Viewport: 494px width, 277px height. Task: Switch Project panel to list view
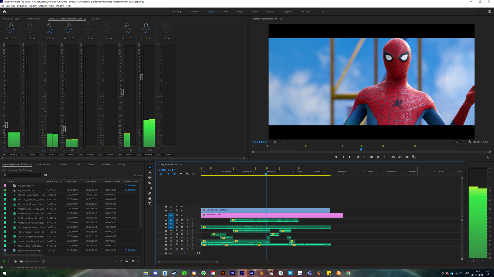[x=10, y=261]
